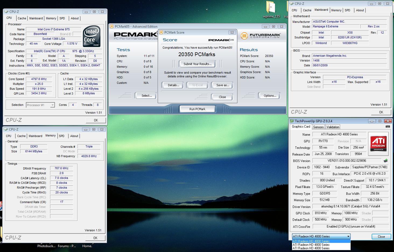Viewport: 394px width, 252px height.
Task: Click the GPU-Z BIOS Version field
Action: (347, 161)
